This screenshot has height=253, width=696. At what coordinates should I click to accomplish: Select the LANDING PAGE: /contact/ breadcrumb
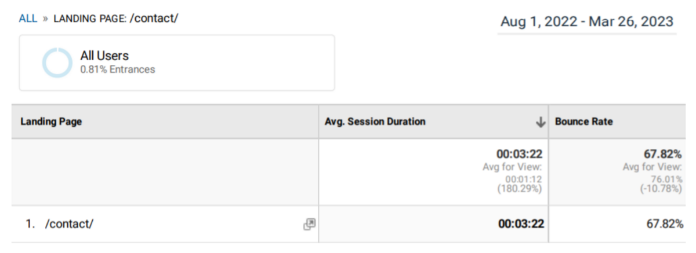115,18
